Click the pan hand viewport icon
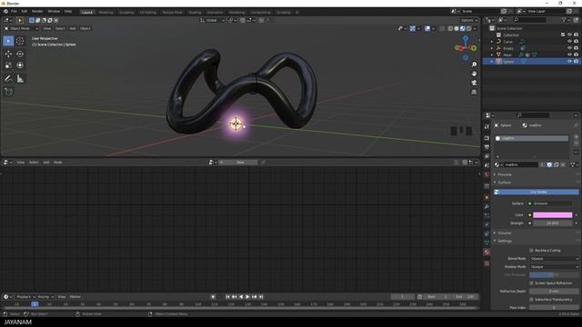Screen dimensions: 582x327 click(x=474, y=74)
